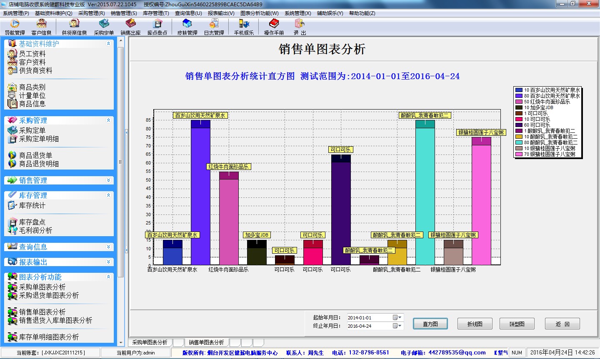Click the 折线图 button
The image size is (600, 359).
[x=475, y=324]
